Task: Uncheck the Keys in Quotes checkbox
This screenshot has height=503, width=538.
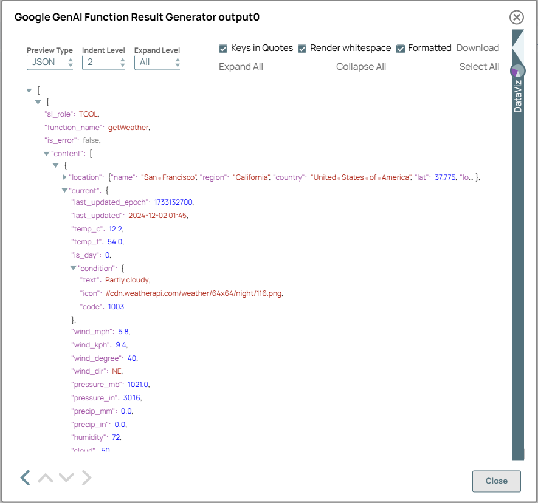Action: point(223,48)
